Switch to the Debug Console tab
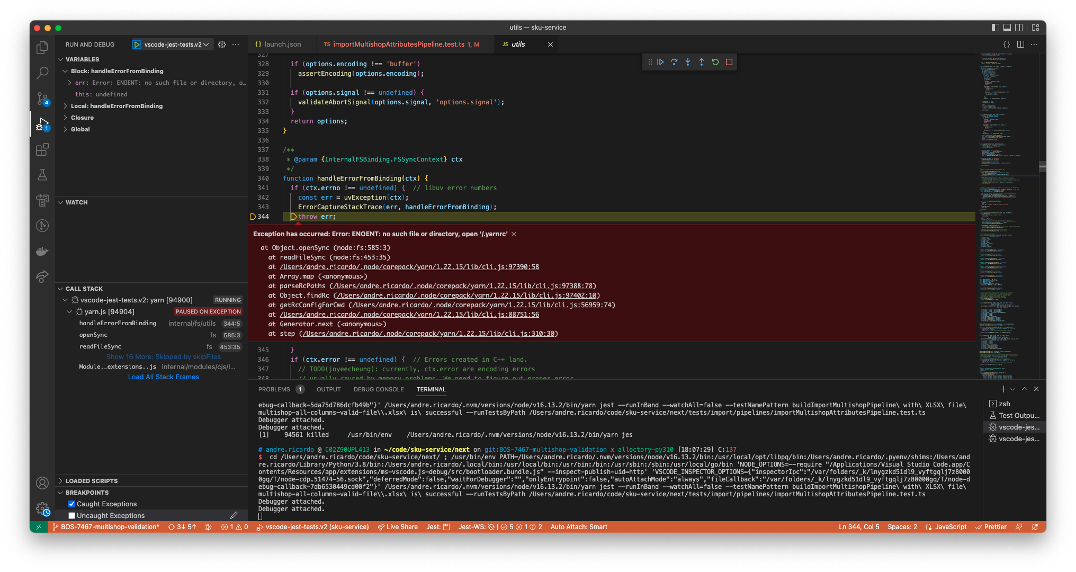 point(379,389)
